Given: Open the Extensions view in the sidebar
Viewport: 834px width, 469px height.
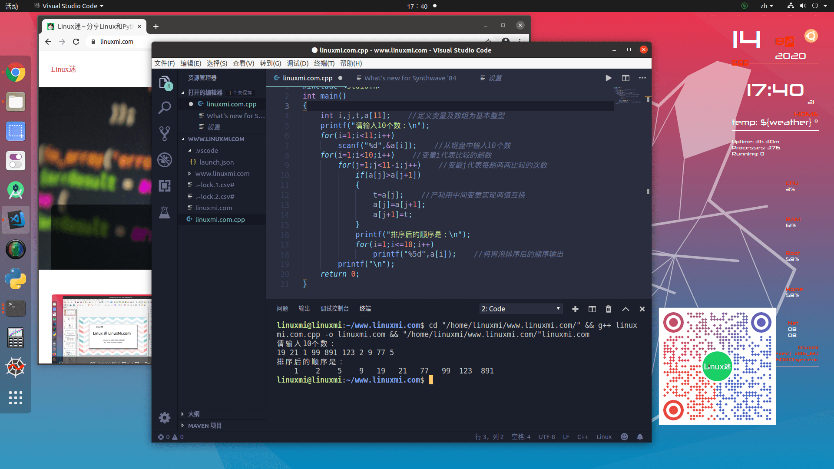Looking at the screenshot, I should click(x=165, y=185).
